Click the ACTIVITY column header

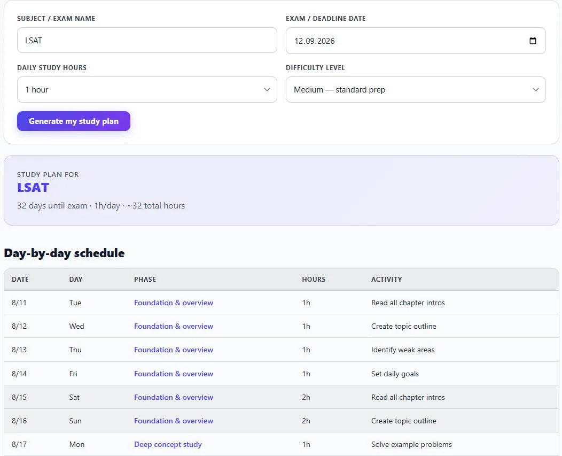pyautogui.click(x=386, y=279)
